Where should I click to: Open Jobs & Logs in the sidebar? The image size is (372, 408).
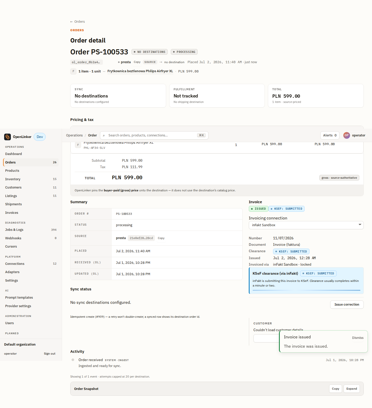31,230
